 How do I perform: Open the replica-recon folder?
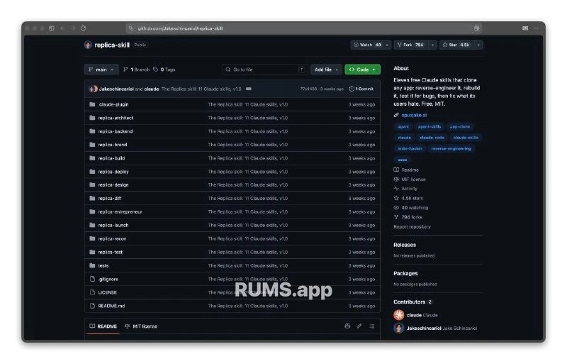coord(112,238)
